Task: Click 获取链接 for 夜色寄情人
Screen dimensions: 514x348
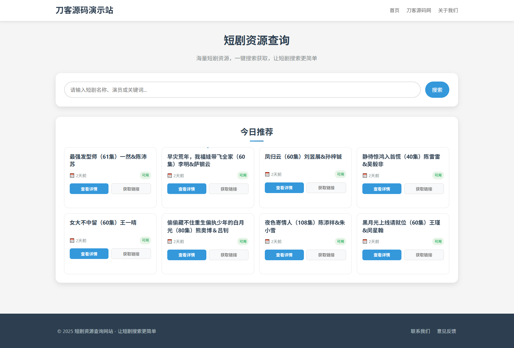Action: [326, 255]
